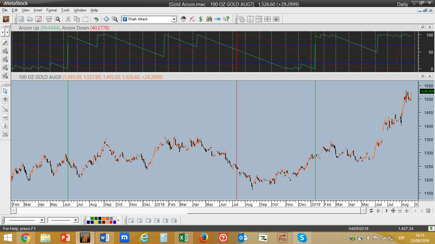Screen dimensions: 435x244
Task: Select the trendline drawing tool
Action: tap(5, 109)
